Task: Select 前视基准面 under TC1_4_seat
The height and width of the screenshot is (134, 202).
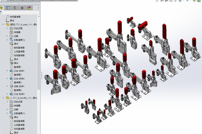Action: (19, 47)
